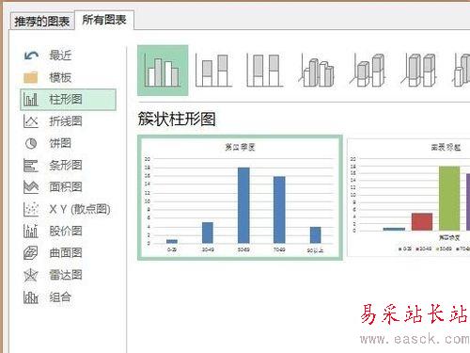Viewport: 470px width, 353px height.
Task: Click the surface chart sidebar icon
Action: click(31, 253)
